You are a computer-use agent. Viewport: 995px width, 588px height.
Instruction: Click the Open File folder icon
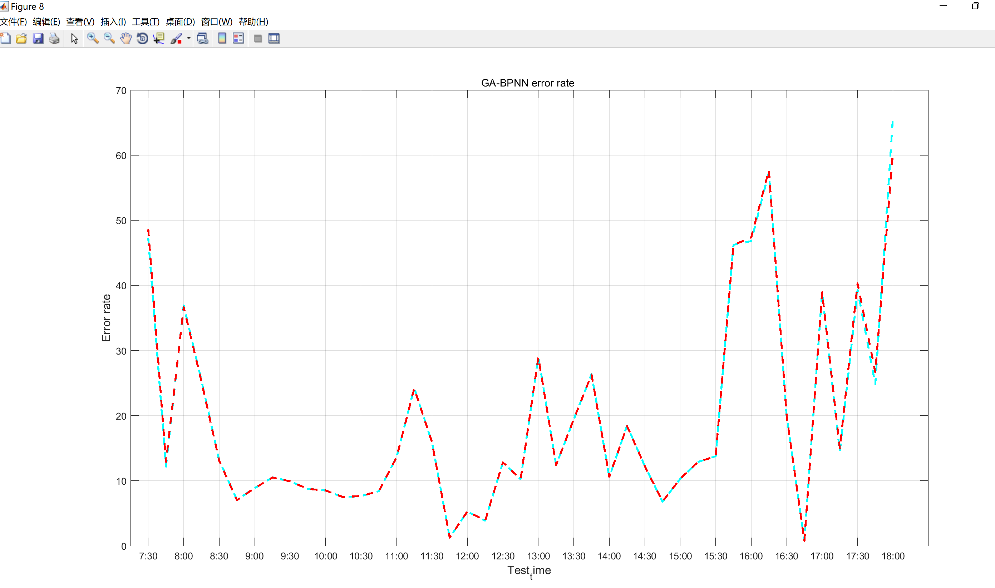coord(21,39)
